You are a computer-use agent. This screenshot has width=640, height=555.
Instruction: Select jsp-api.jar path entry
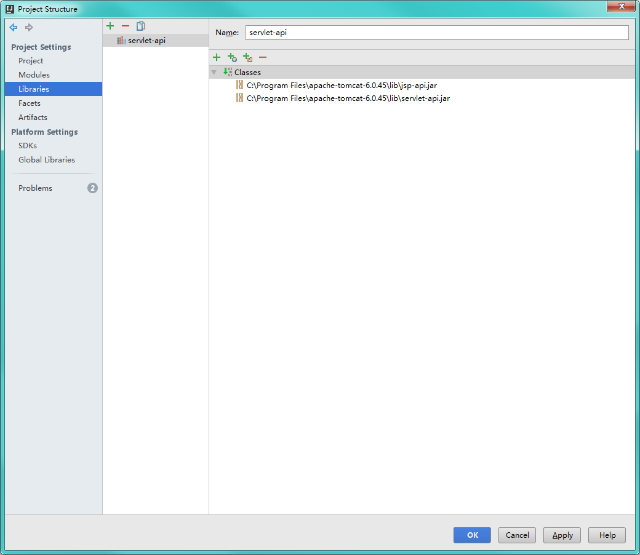[x=342, y=86]
